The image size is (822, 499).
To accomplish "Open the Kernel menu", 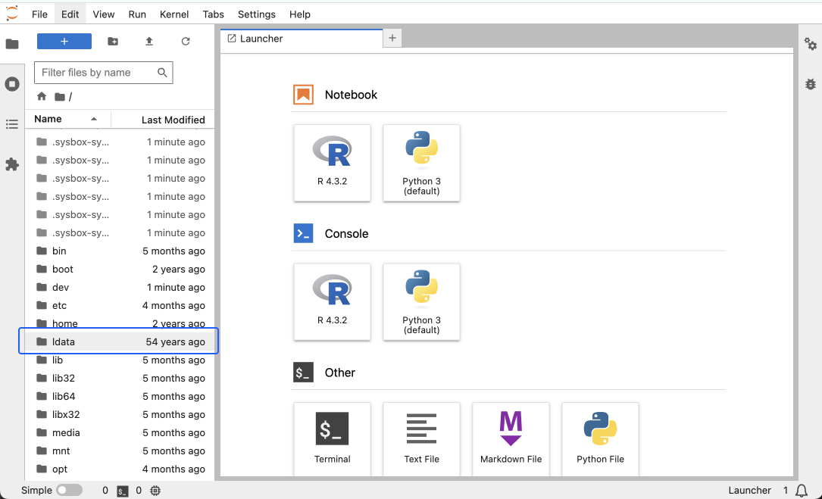I will click(174, 14).
